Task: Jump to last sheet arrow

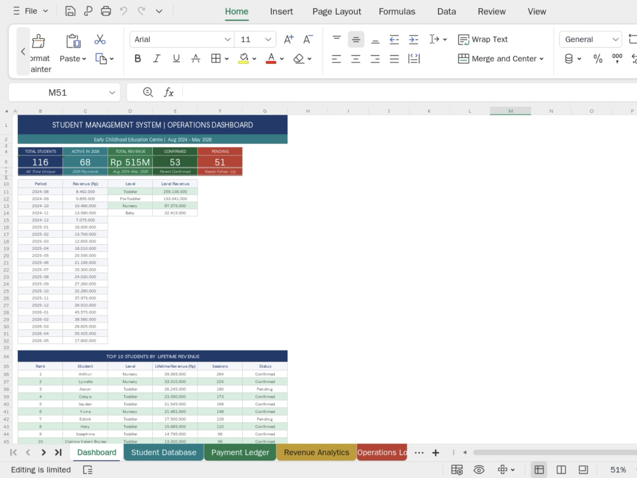Action: (58, 453)
